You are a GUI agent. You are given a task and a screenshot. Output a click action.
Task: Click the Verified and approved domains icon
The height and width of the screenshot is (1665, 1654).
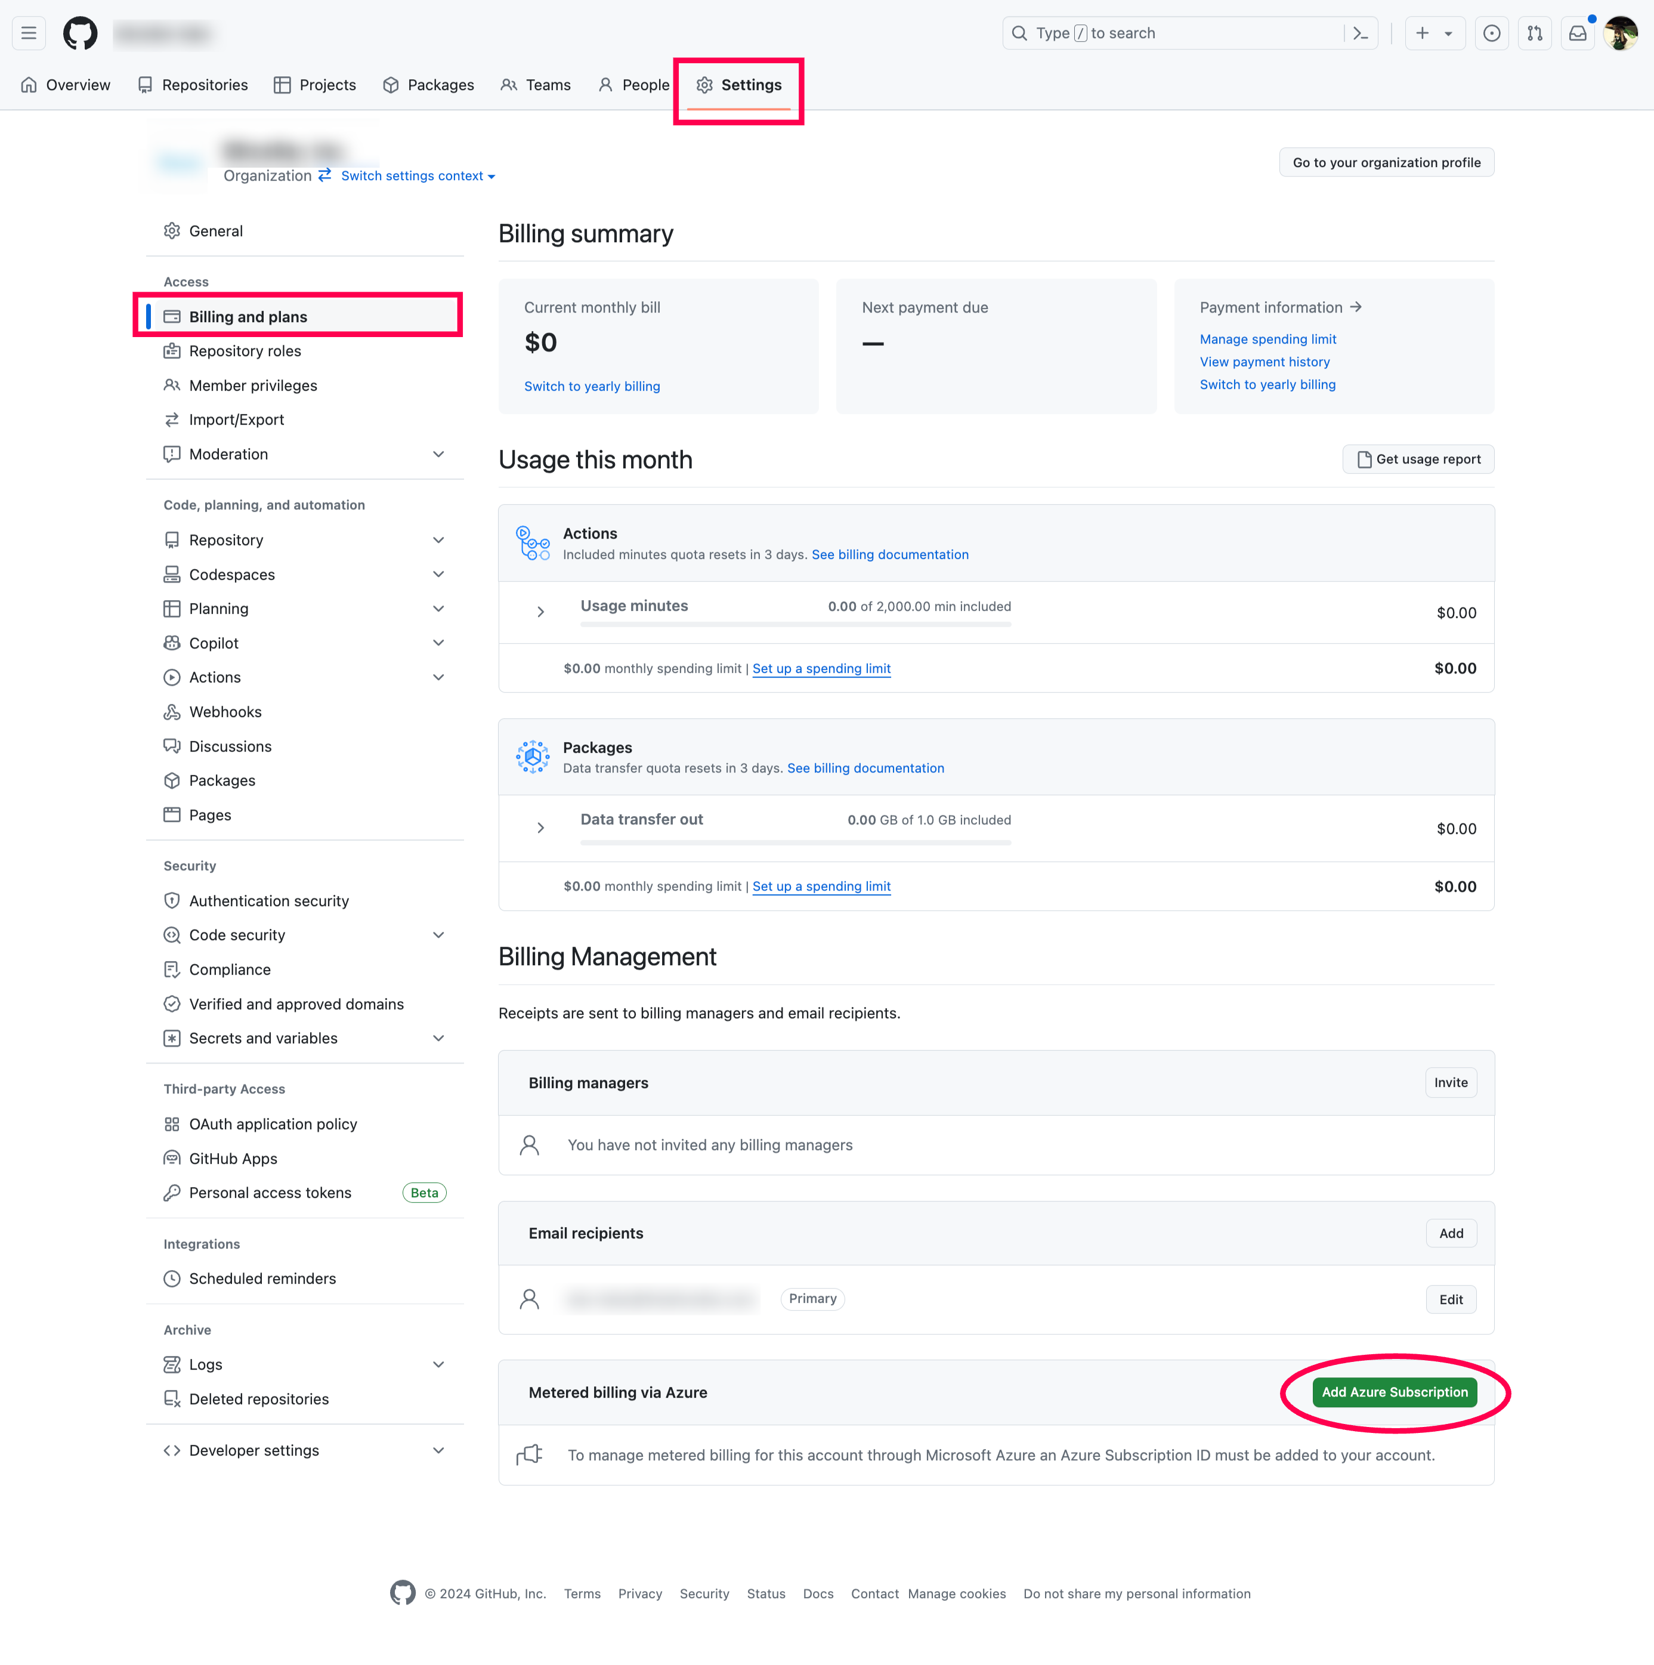172,1004
